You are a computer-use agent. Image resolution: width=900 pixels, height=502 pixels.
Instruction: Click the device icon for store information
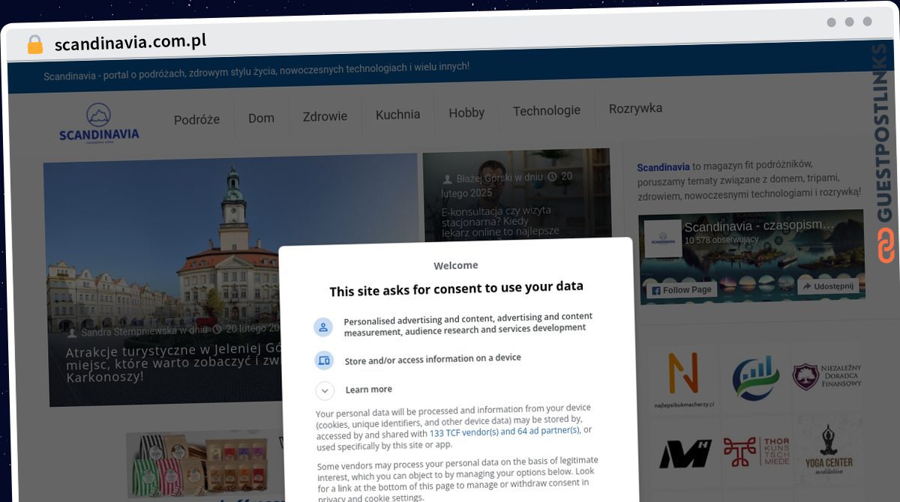(324, 360)
